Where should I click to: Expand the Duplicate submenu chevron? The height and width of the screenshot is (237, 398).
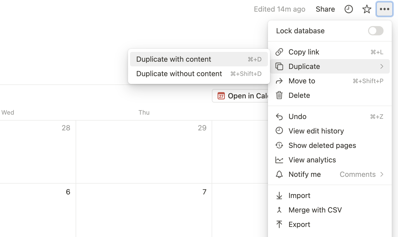pos(381,66)
